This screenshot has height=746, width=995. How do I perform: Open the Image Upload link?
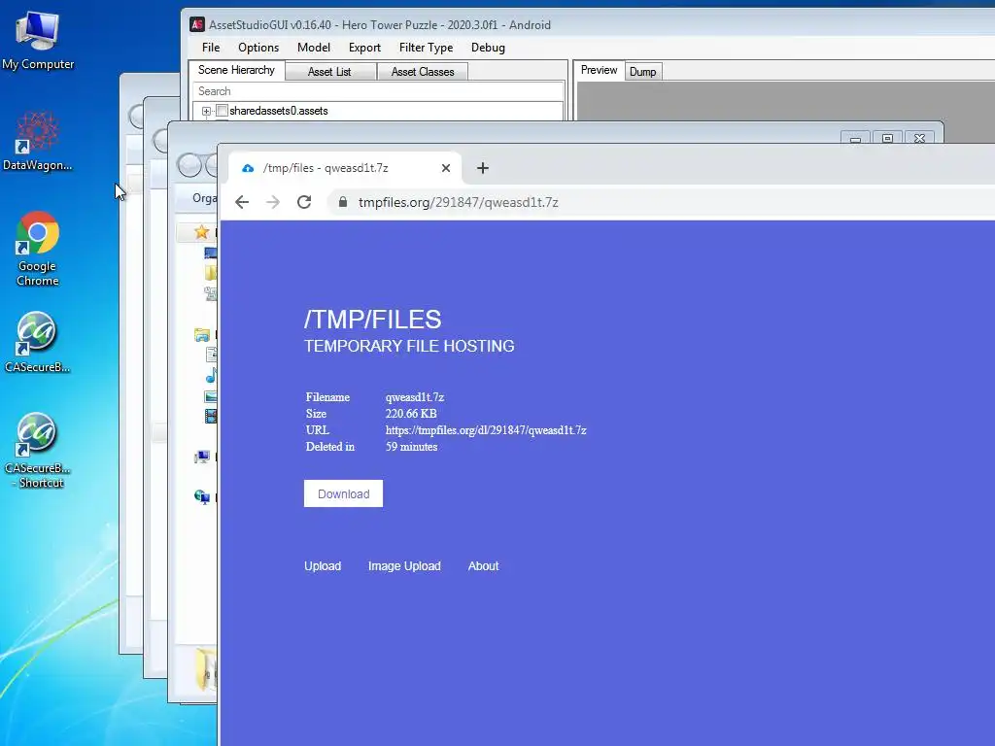[404, 566]
